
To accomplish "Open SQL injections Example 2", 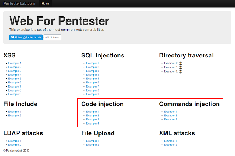I will coord(93,67).
